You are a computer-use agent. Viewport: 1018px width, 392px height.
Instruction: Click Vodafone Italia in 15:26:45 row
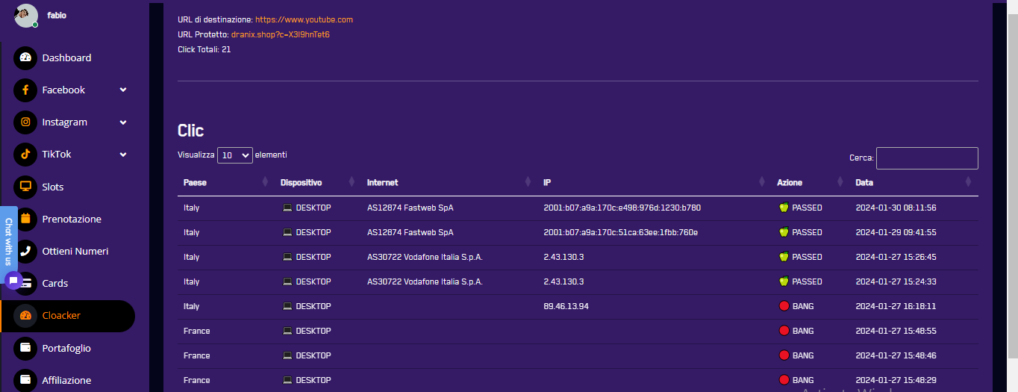tap(425, 257)
